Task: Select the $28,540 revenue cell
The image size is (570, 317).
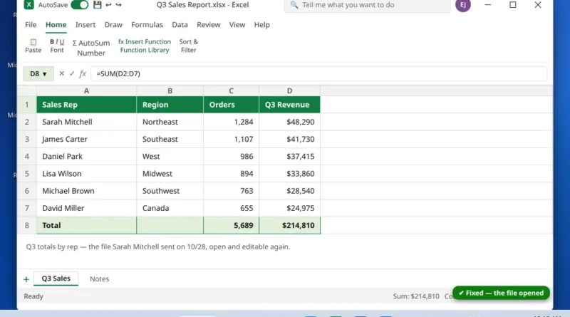Action: [289, 191]
